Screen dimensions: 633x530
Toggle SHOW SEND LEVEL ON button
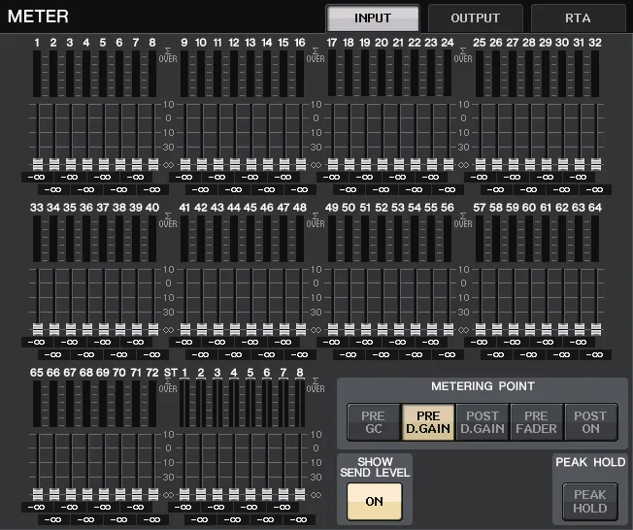[x=374, y=501]
